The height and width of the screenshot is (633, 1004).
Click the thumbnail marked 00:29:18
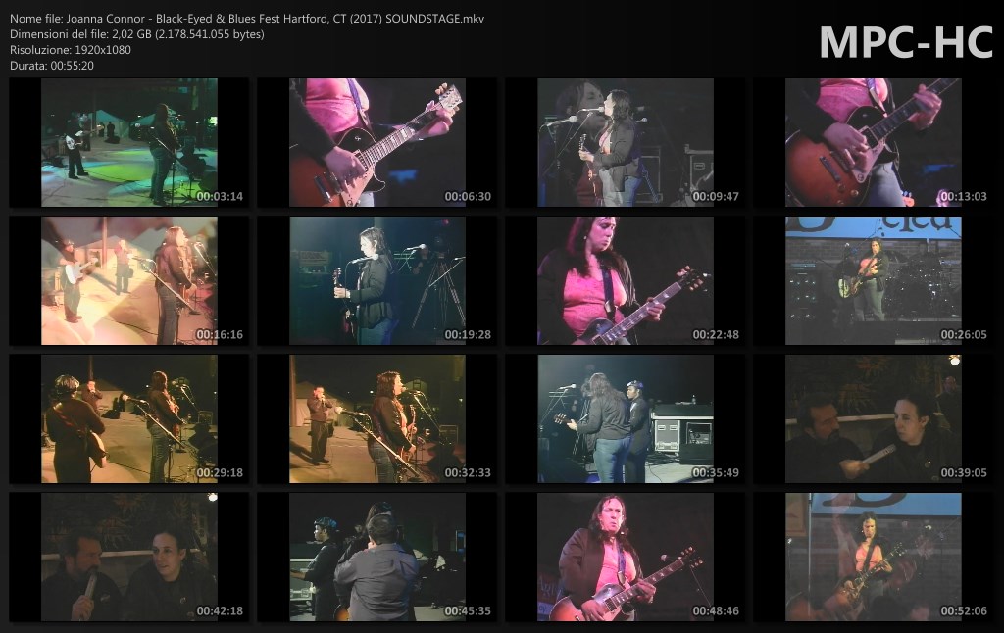click(x=128, y=419)
